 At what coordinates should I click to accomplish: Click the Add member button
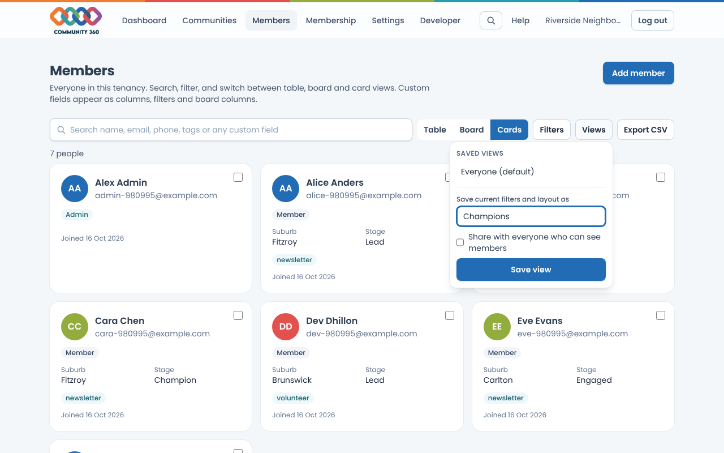(x=639, y=73)
